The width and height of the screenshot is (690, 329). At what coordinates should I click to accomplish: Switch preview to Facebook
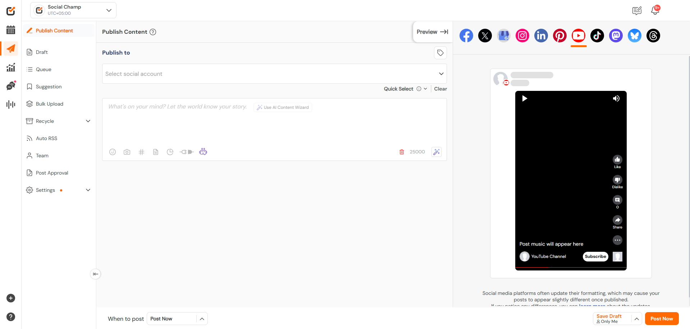coord(466,36)
